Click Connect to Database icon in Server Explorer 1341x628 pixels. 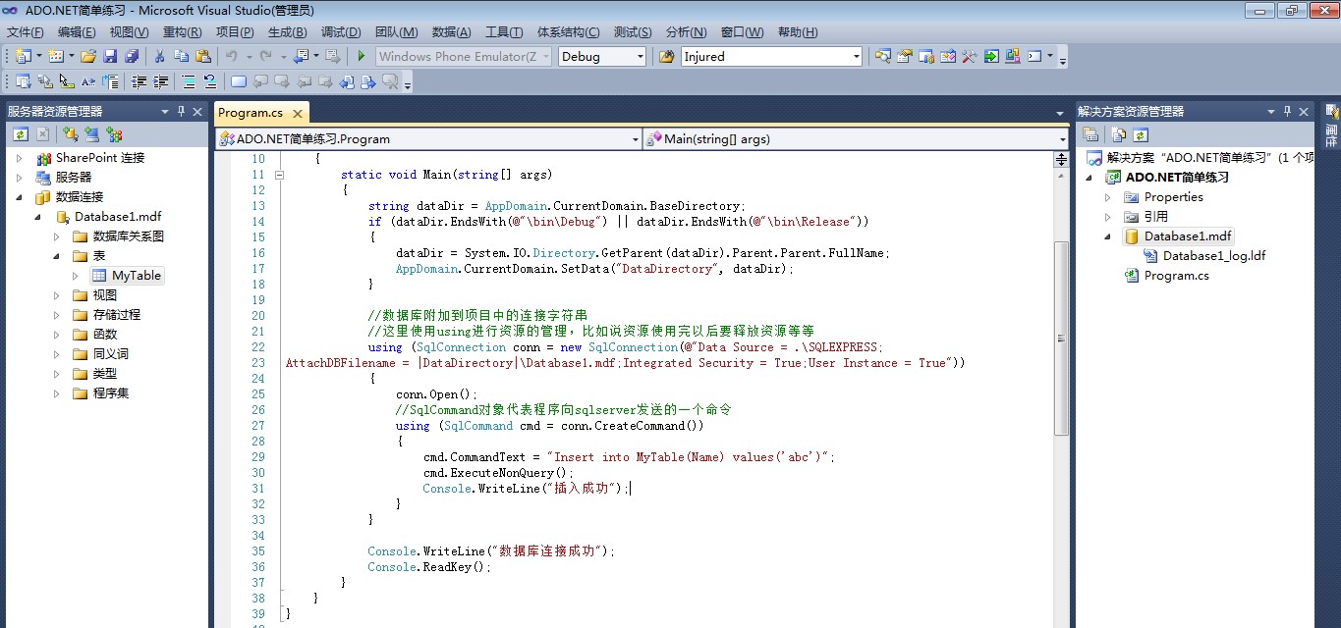[70, 134]
